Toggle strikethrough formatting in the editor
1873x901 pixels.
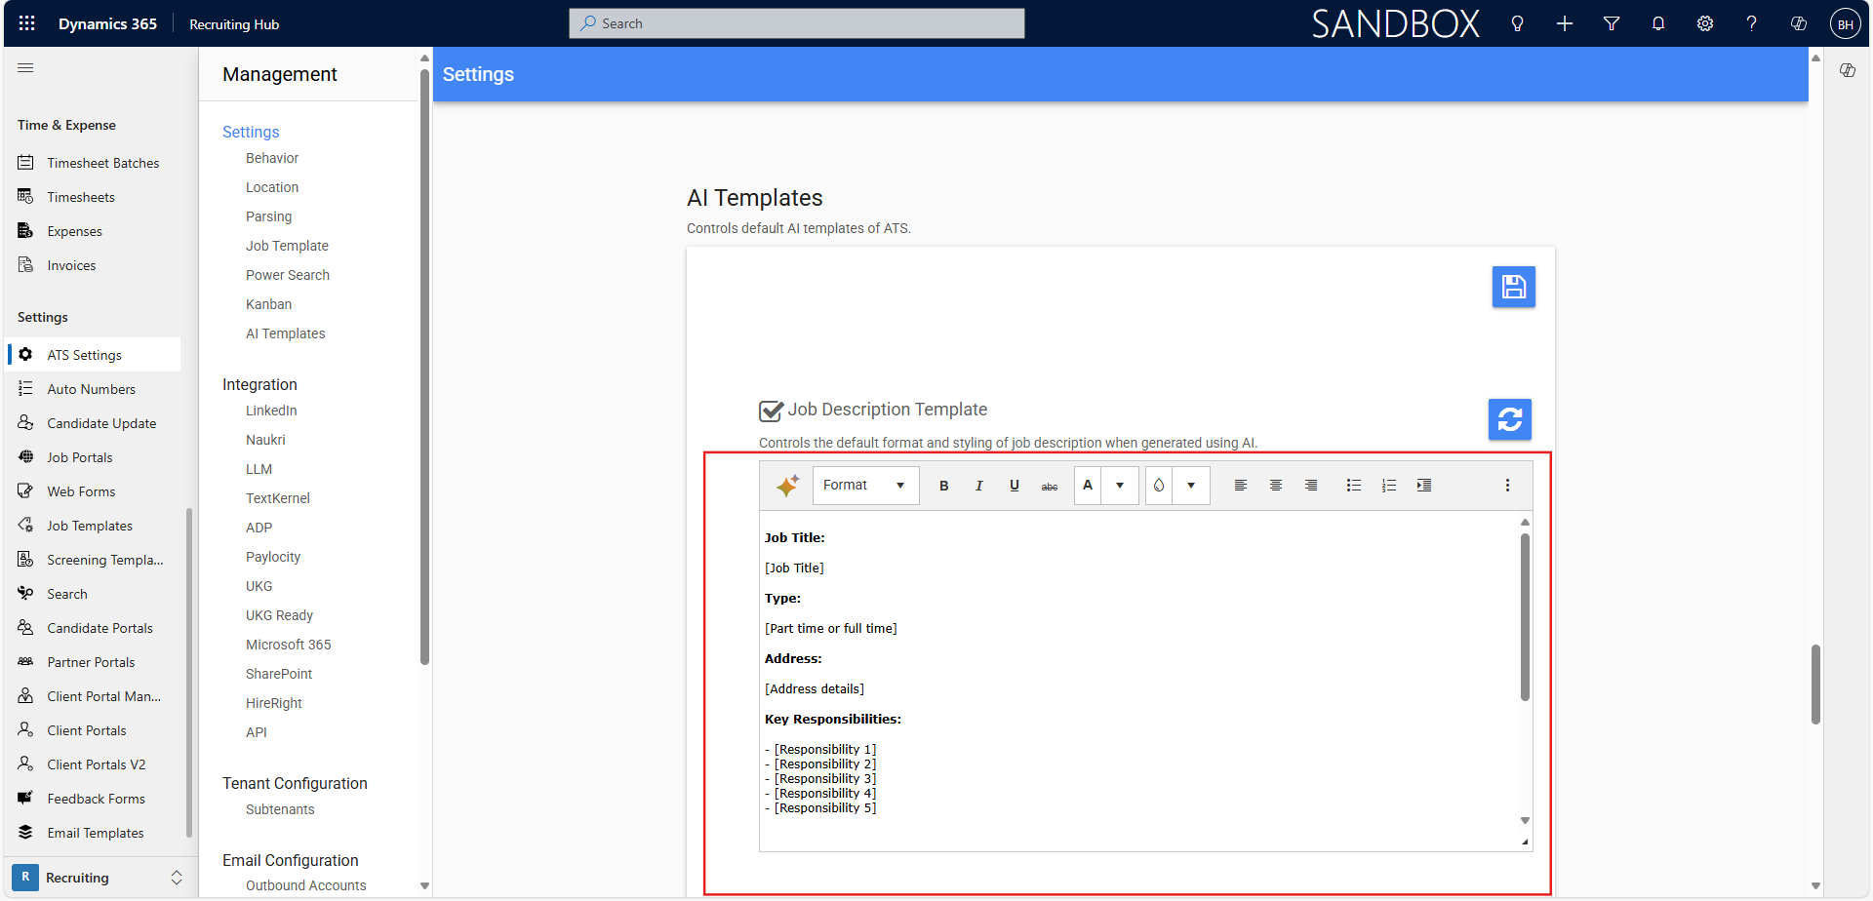(x=1050, y=486)
